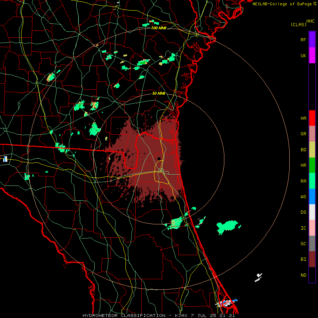Click the GR legend label

[x=303, y=134]
